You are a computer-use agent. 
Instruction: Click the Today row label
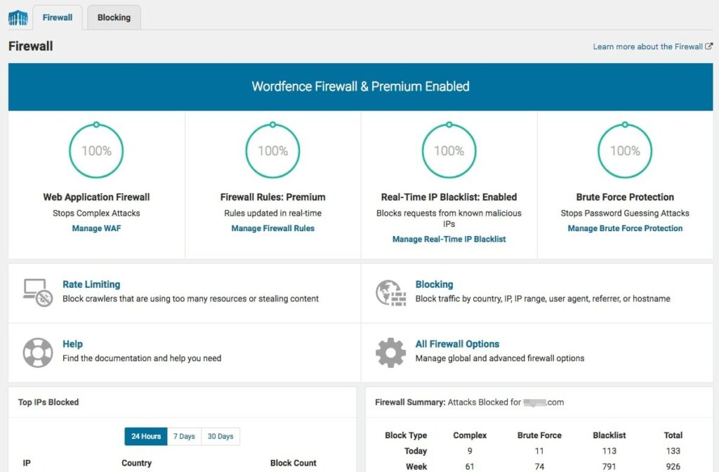click(x=416, y=451)
